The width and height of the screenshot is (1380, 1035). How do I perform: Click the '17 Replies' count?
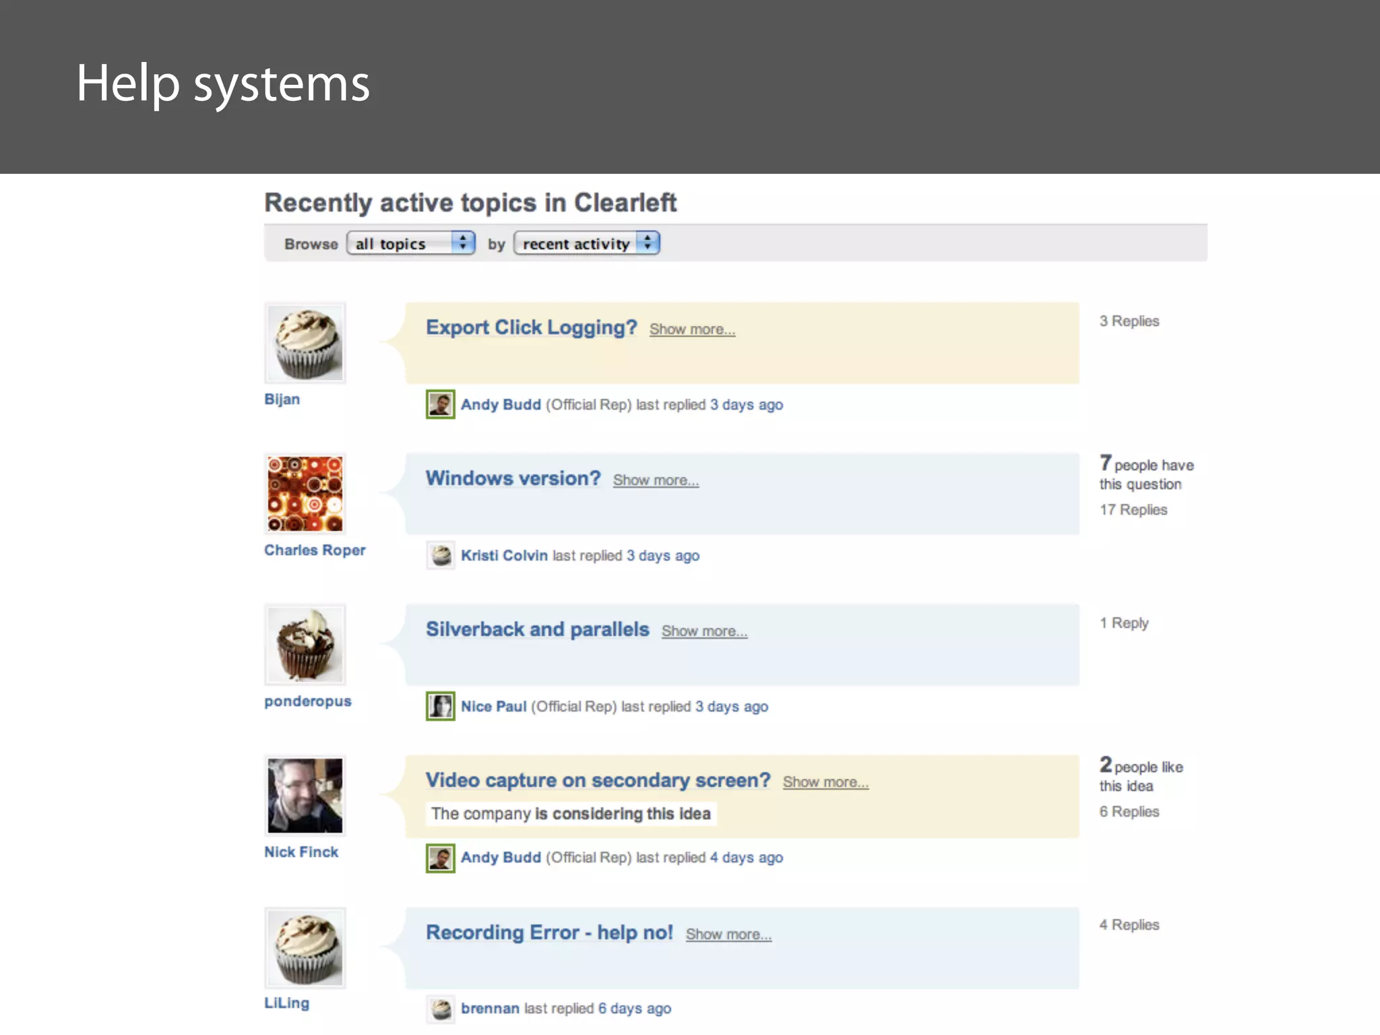point(1133,510)
